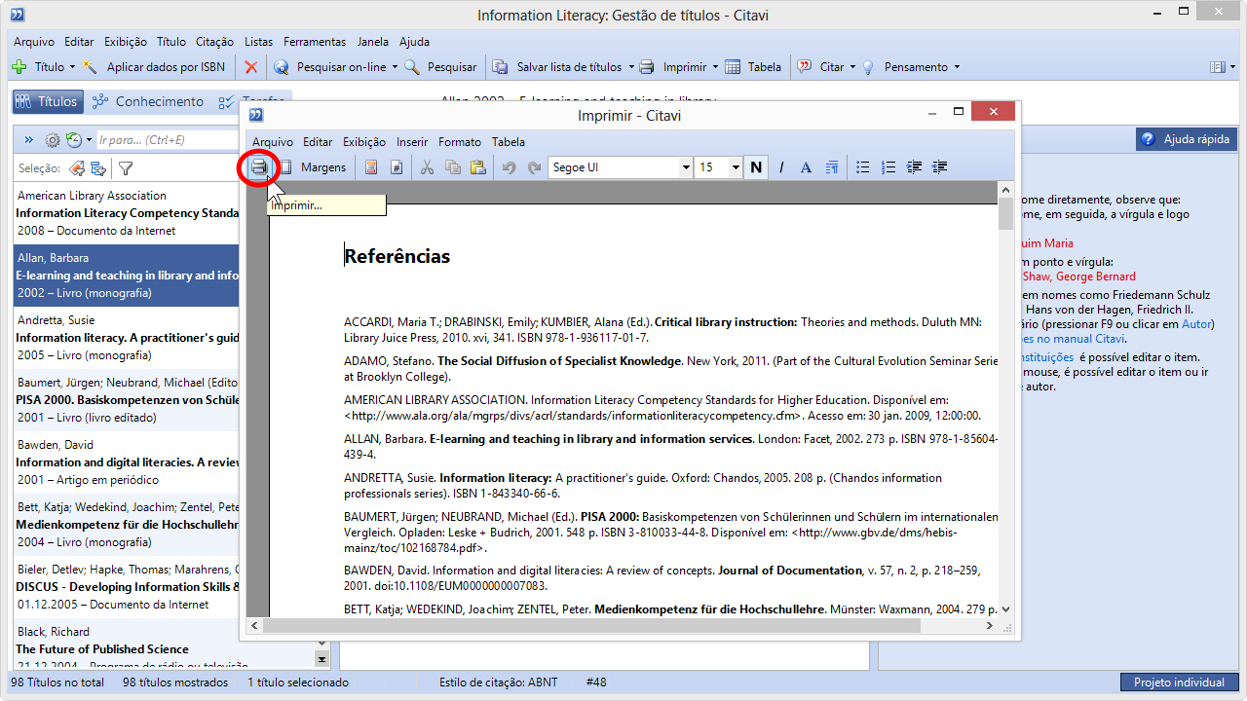Viewport: 1247px width, 701px height.
Task: Click the Salvar lista de títulos icon
Action: coord(500,67)
